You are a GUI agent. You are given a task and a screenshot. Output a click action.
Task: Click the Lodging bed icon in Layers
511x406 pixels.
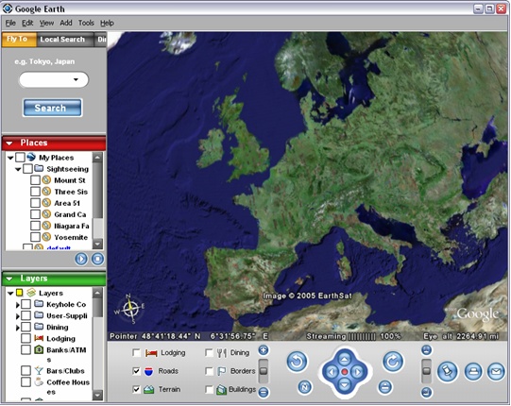[x=39, y=339]
